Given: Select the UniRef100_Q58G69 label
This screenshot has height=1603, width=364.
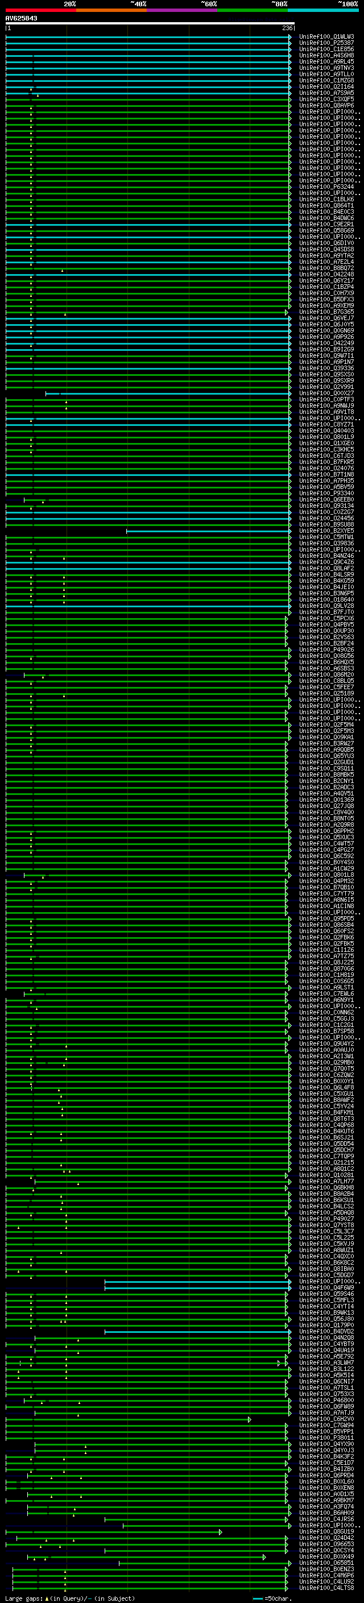Looking at the screenshot, I should point(326,230).
